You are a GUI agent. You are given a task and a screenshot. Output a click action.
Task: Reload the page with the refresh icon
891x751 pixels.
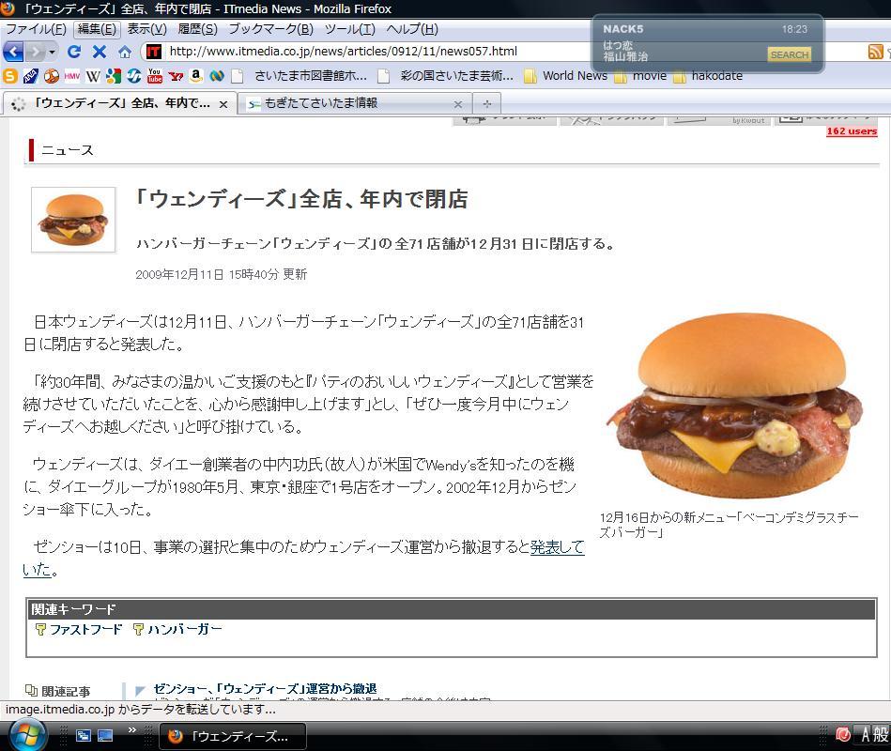74,52
